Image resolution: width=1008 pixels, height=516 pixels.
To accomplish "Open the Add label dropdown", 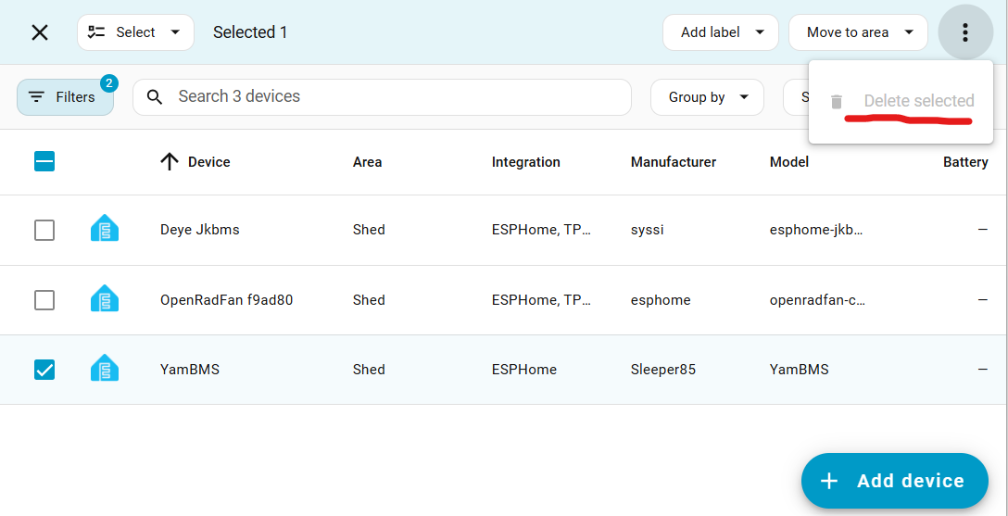I will 720,32.
